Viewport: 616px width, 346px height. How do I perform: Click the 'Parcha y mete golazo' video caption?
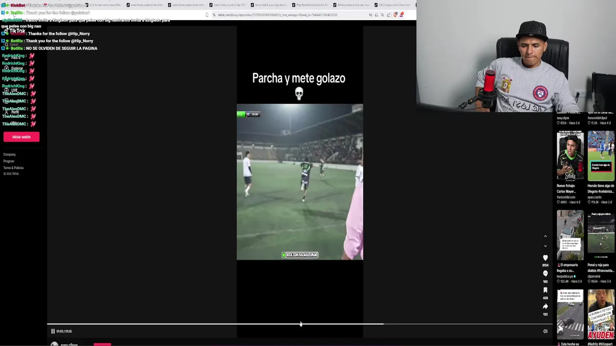299,78
